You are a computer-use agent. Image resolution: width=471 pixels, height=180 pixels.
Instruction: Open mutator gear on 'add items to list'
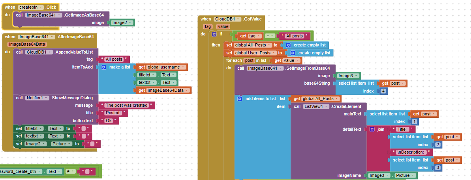[240, 98]
